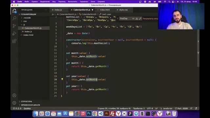Open the Trash in the dock
Viewport: 210px width, 118px height.
(174, 114)
